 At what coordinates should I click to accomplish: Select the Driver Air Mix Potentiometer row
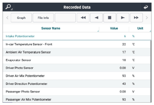pos(77,76)
